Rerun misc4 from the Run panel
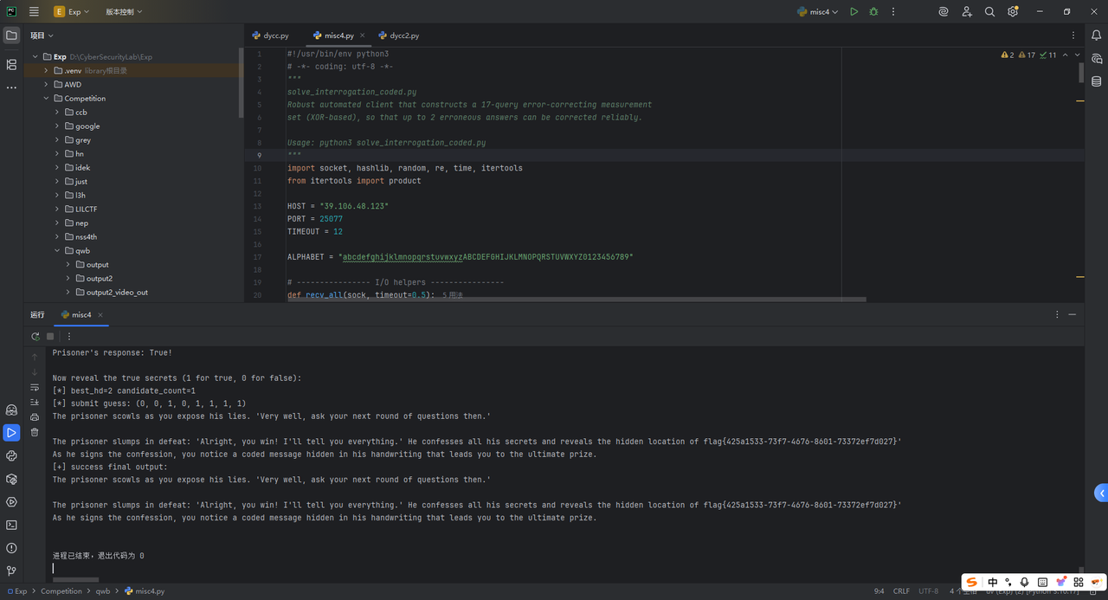Viewport: 1108px width, 600px height. coord(35,336)
